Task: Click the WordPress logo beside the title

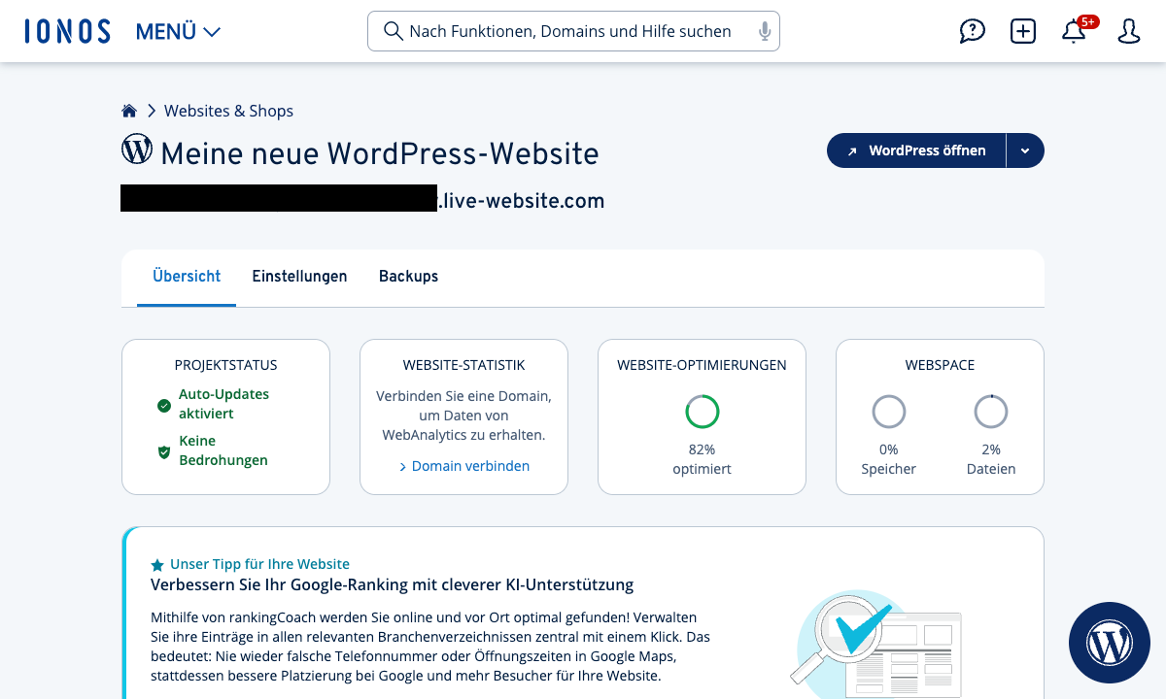Action: pyautogui.click(x=137, y=150)
